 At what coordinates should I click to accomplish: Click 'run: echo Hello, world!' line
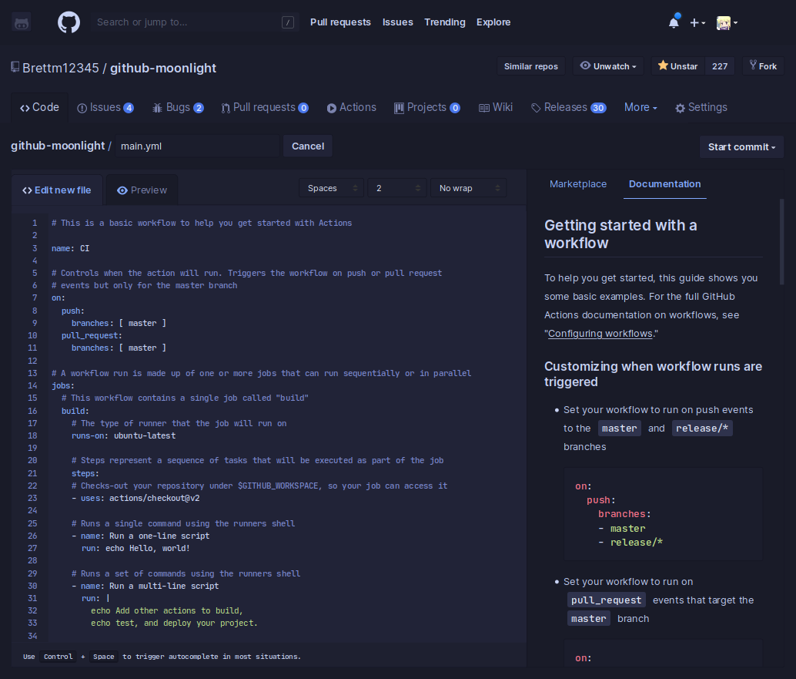pyautogui.click(x=135, y=548)
